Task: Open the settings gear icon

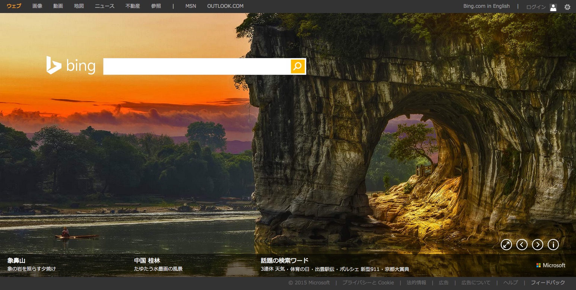Action: coord(567,7)
